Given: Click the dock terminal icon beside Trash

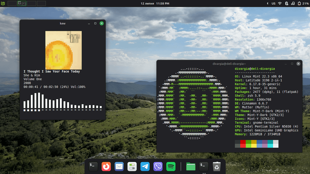Looking at the screenshot, I should pos(204,167).
